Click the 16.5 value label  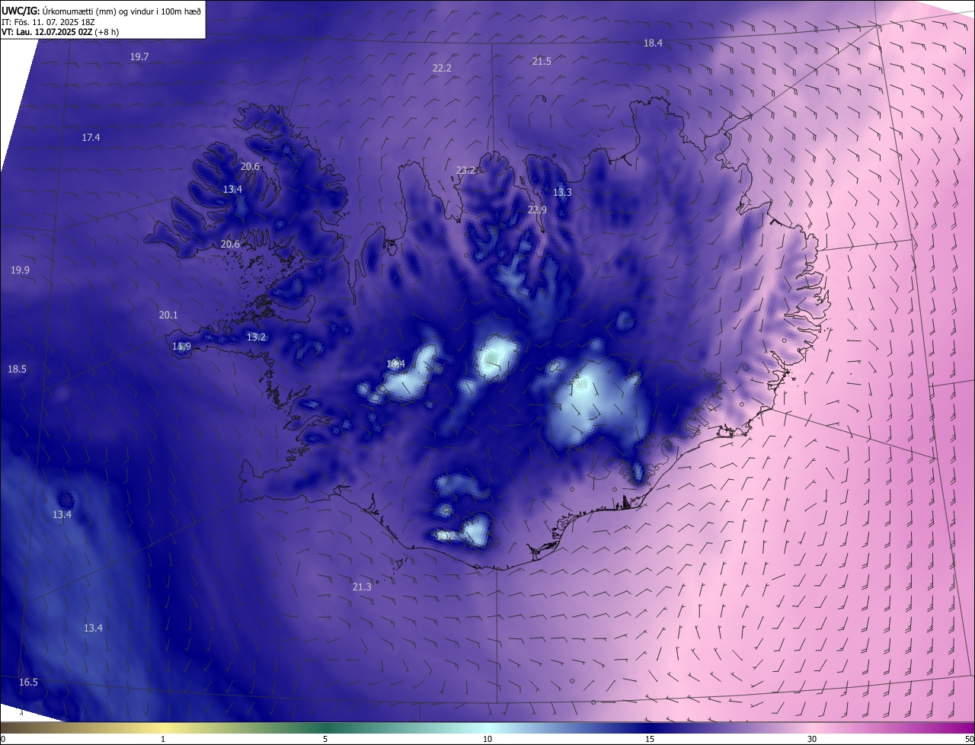coord(28,683)
